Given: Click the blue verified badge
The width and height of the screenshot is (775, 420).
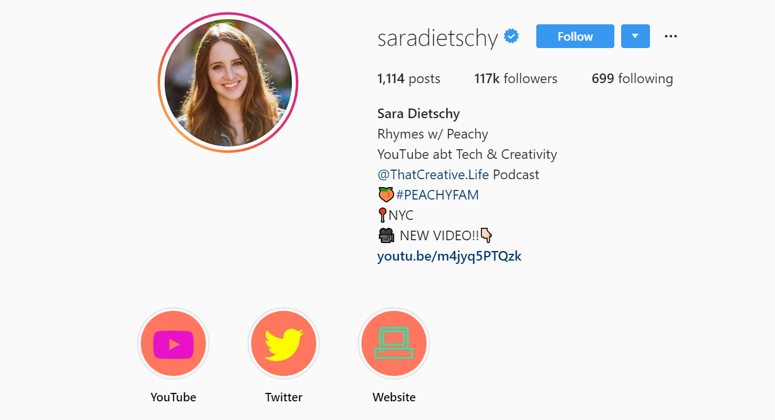Looking at the screenshot, I should (x=511, y=37).
